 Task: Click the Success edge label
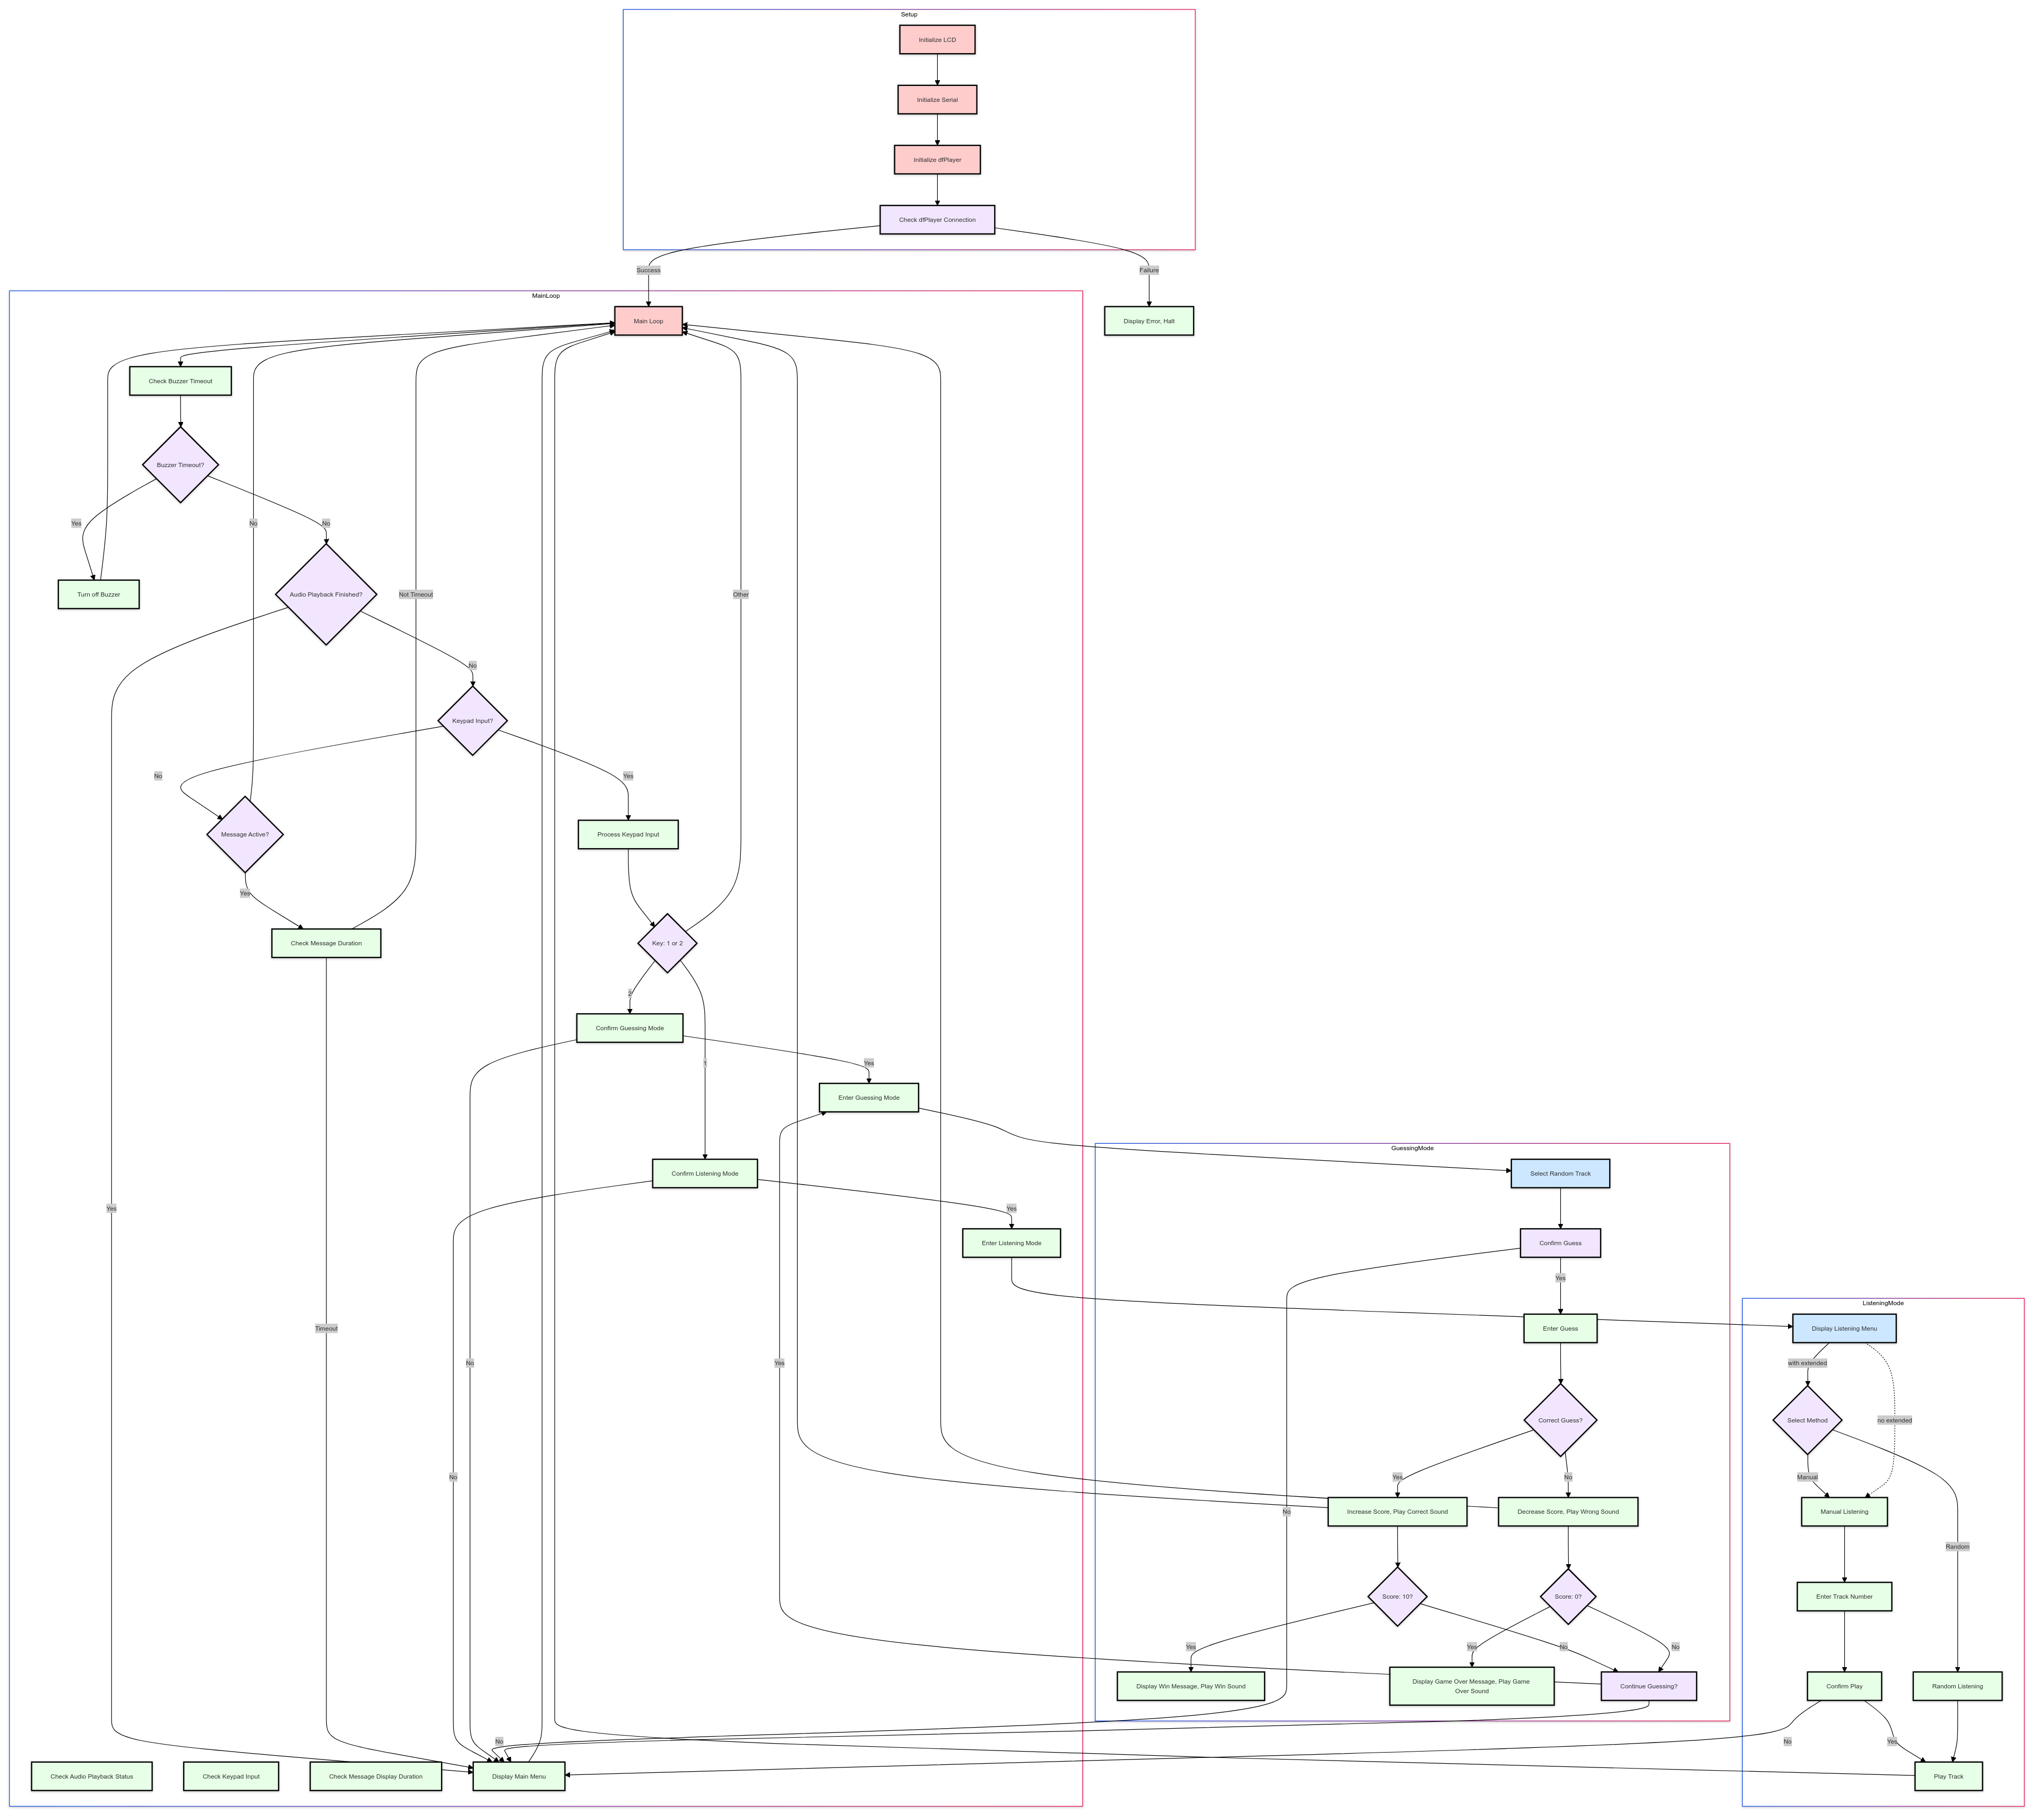[648, 270]
